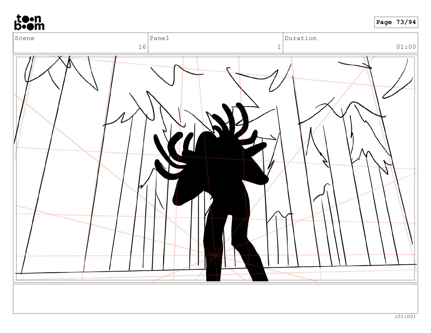This screenshot has width=431, height=333.
Task: Click the Toon Boom logo
Action: point(29,22)
